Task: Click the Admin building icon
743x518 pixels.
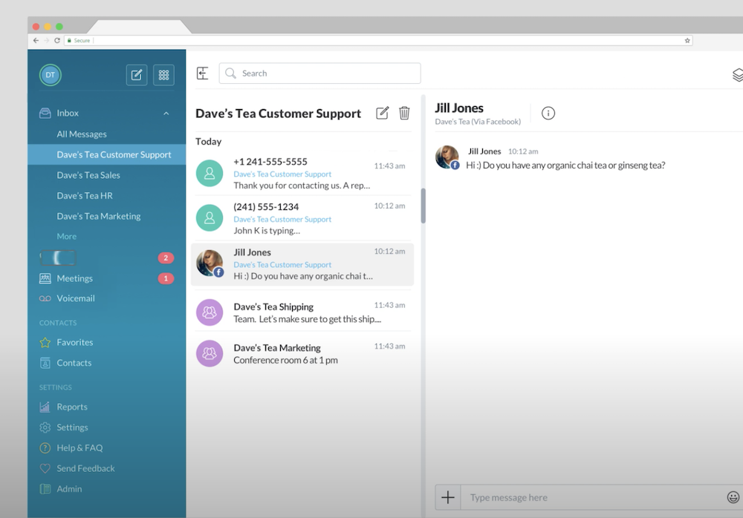Action: 45,489
